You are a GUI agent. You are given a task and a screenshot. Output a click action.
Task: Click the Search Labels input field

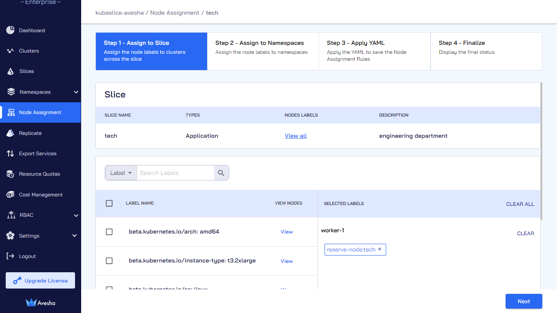tap(175, 173)
